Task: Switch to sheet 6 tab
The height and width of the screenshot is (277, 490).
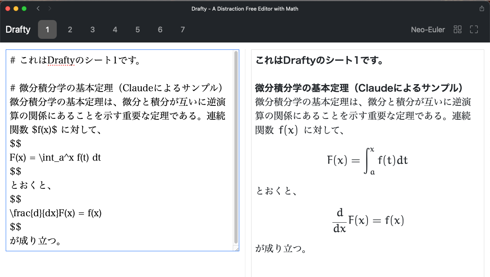Action: [x=160, y=29]
